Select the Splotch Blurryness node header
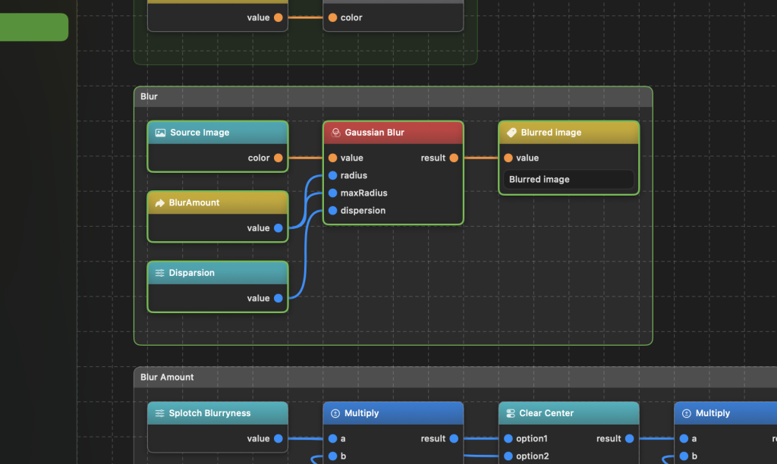 click(218, 413)
